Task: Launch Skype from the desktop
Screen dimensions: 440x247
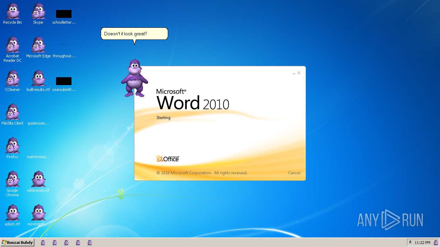Action: 38,14
